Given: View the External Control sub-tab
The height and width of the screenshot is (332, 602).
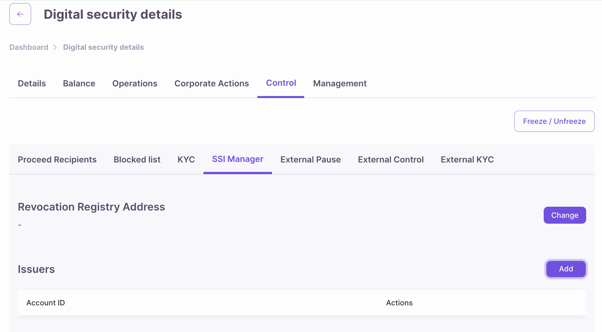Looking at the screenshot, I should point(391,160).
